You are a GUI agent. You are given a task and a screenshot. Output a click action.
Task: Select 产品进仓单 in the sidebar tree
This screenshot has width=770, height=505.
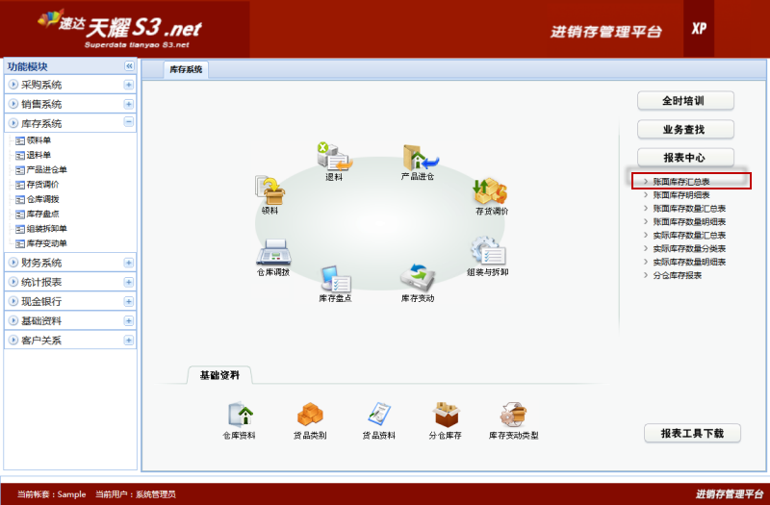pyautogui.click(x=46, y=169)
